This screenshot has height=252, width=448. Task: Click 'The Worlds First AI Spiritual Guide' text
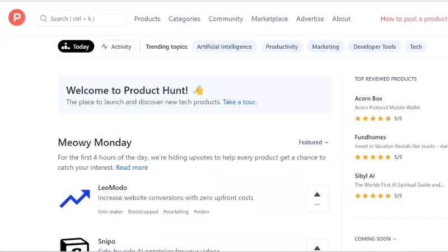(x=399, y=185)
